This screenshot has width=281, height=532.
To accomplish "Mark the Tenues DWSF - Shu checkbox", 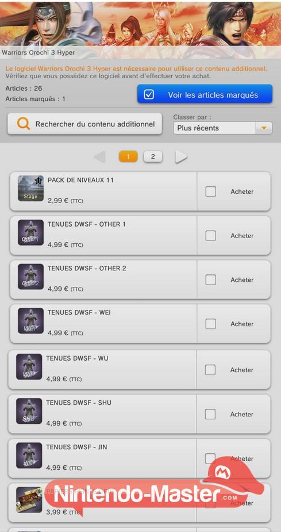I will pyautogui.click(x=210, y=414).
